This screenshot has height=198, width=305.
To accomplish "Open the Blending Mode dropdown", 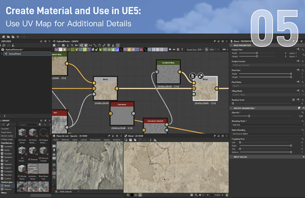I will tap(268, 125).
